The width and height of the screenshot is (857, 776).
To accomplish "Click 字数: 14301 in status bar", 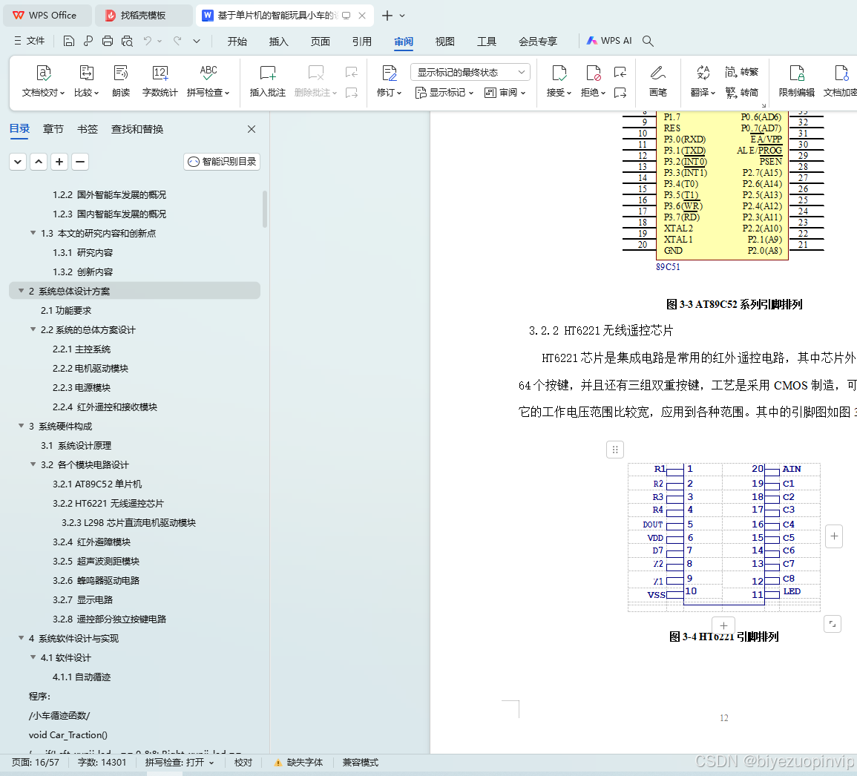I will coord(102,763).
